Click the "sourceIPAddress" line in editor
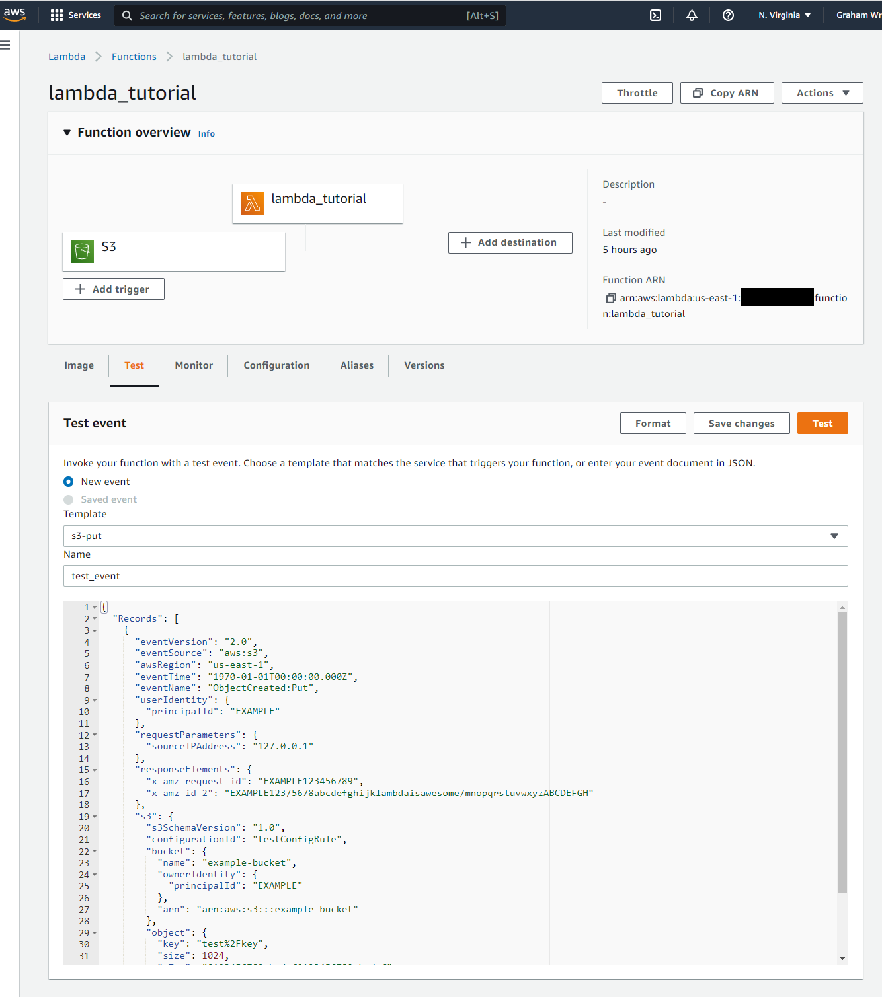Viewport: 882px width, 997px height. tap(230, 747)
